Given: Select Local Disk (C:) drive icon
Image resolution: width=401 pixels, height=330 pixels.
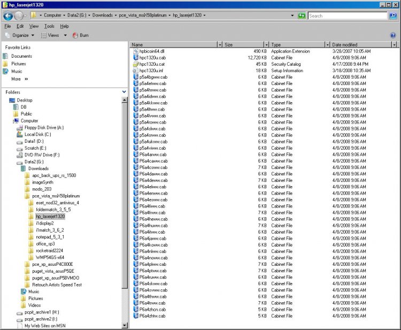Looking at the screenshot, I should point(20,134).
